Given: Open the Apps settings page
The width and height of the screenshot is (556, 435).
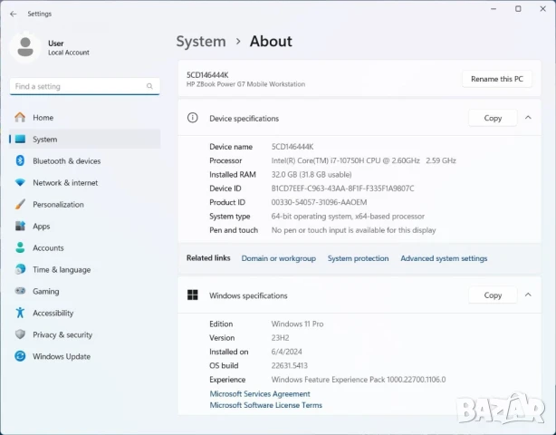Looking at the screenshot, I should pos(42,227).
